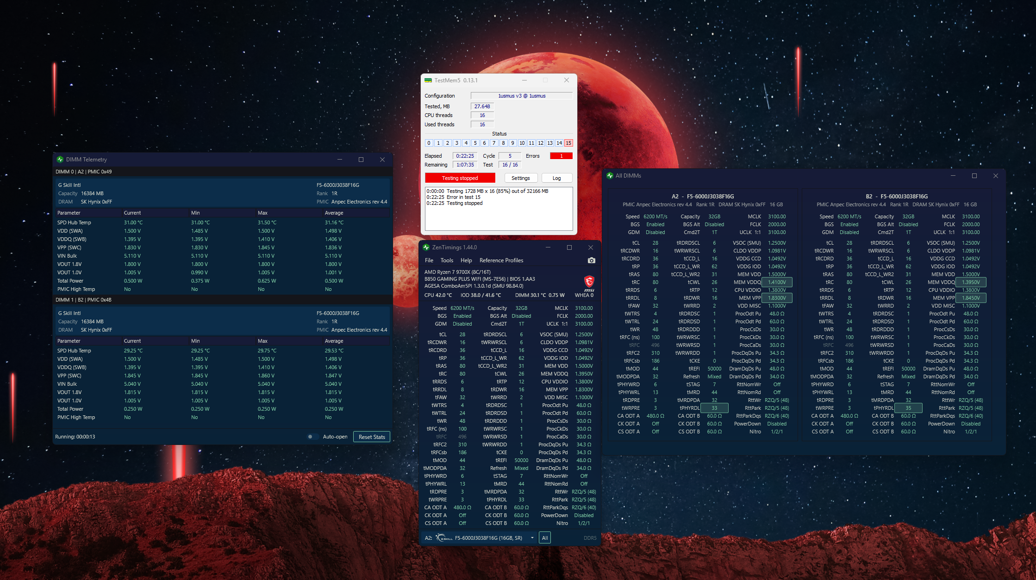Click the Configuration field showing 1usmus v3
Screen dimensions: 1036x580
pyautogui.click(x=522, y=96)
